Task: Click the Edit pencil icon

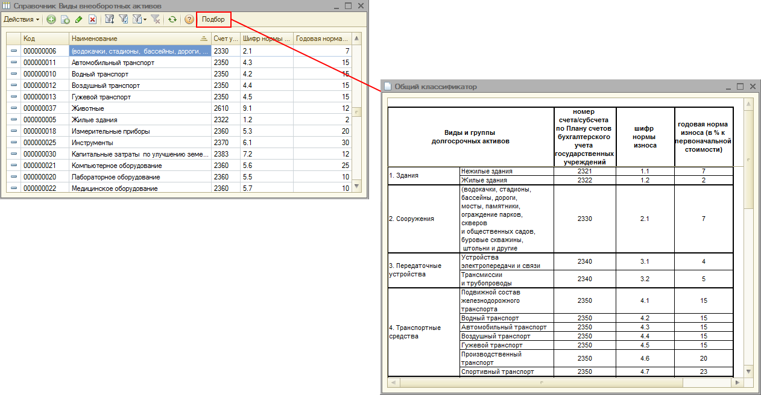Action: (x=79, y=19)
